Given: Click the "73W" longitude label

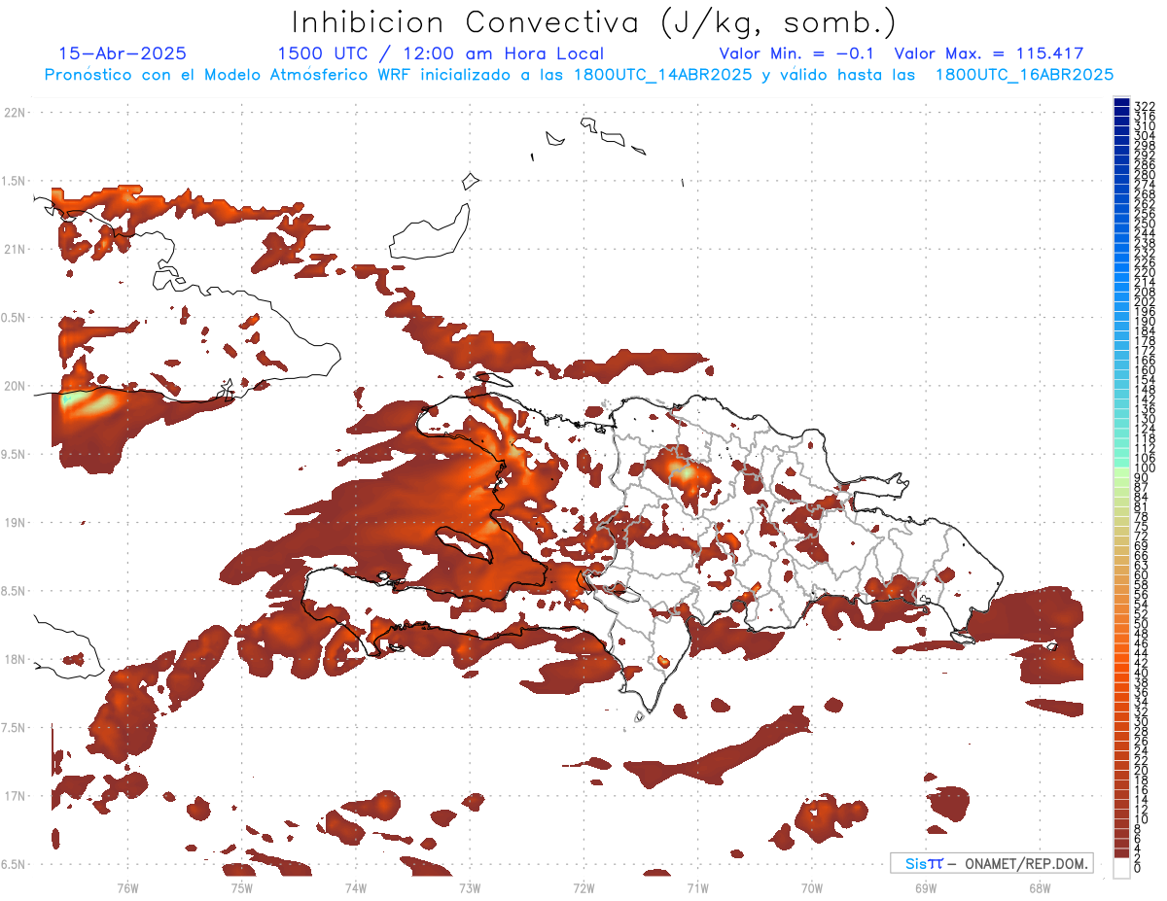Looking at the screenshot, I should pos(470,887).
